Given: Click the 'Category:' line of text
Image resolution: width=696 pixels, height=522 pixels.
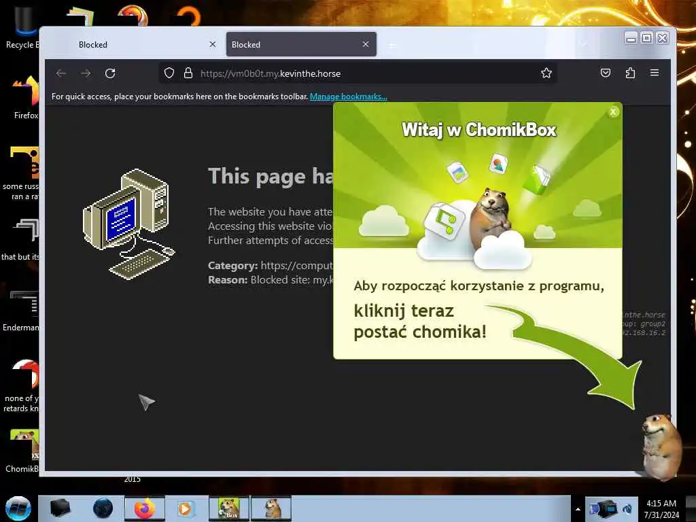Looking at the screenshot, I should (x=271, y=266).
